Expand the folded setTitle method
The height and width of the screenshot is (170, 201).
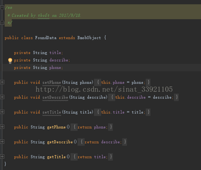point(2,112)
